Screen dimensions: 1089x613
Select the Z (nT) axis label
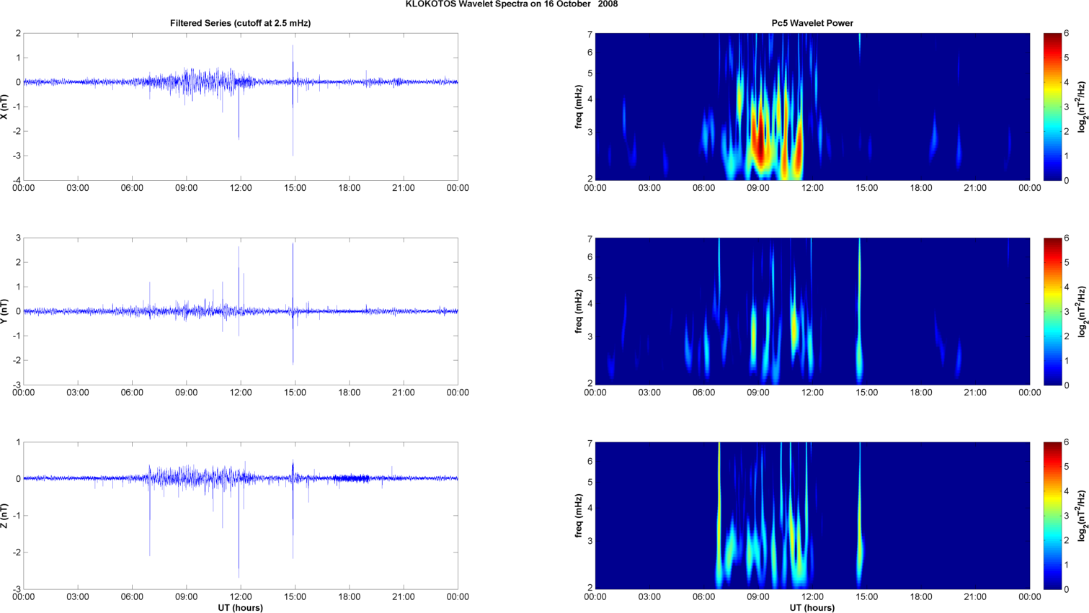(x=5, y=516)
